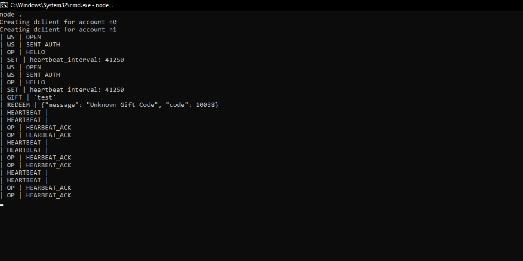Click the first 'OP | HELLO' line
The width and height of the screenshot is (523, 261).
[x=26, y=52]
